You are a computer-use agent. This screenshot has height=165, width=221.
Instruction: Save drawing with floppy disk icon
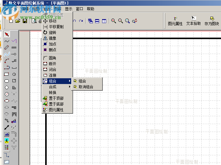tap(25, 21)
